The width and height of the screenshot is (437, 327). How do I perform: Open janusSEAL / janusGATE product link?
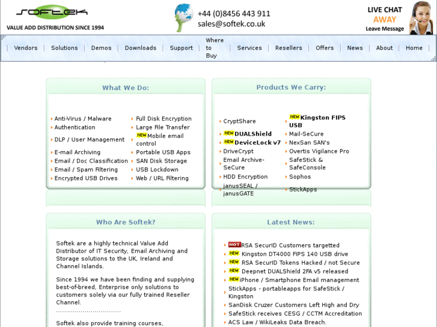click(240, 190)
